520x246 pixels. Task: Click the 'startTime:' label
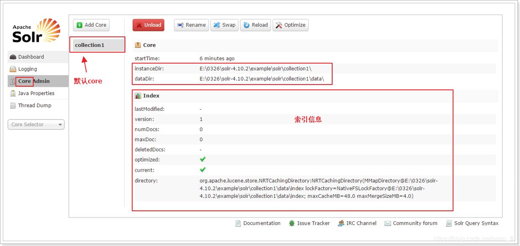tap(147, 59)
